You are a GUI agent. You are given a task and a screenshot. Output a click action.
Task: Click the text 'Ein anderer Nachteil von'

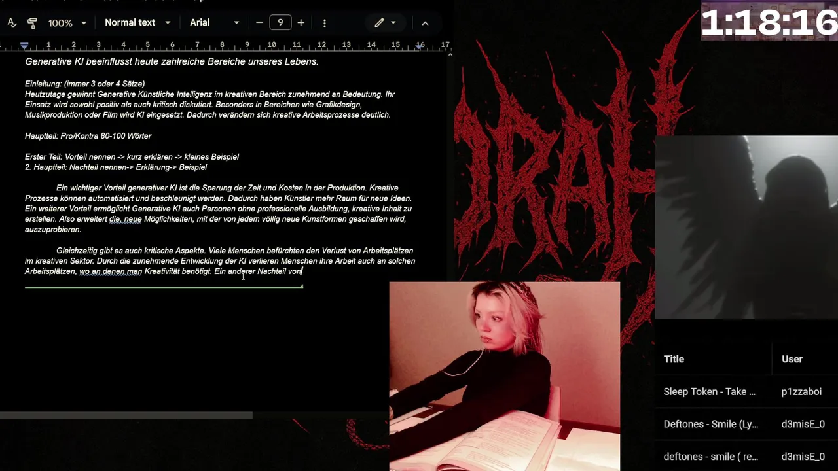258,271
